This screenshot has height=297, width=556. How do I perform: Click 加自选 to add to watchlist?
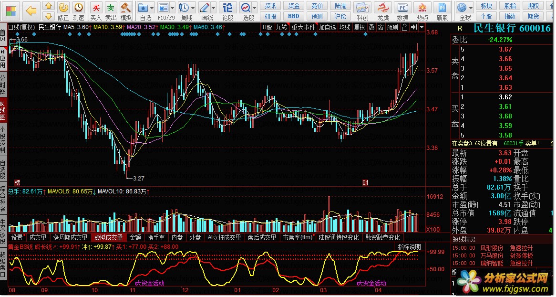(327, 27)
